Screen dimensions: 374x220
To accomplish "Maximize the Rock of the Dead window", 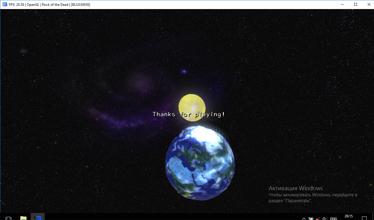I will [356, 4].
